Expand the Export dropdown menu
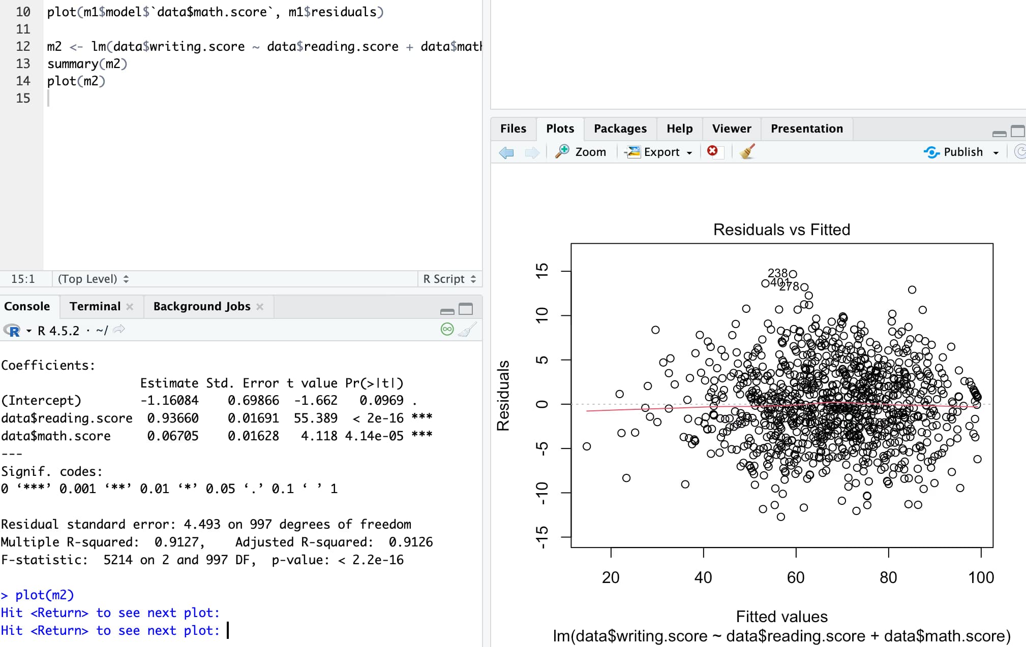1026x647 pixels. tap(689, 152)
